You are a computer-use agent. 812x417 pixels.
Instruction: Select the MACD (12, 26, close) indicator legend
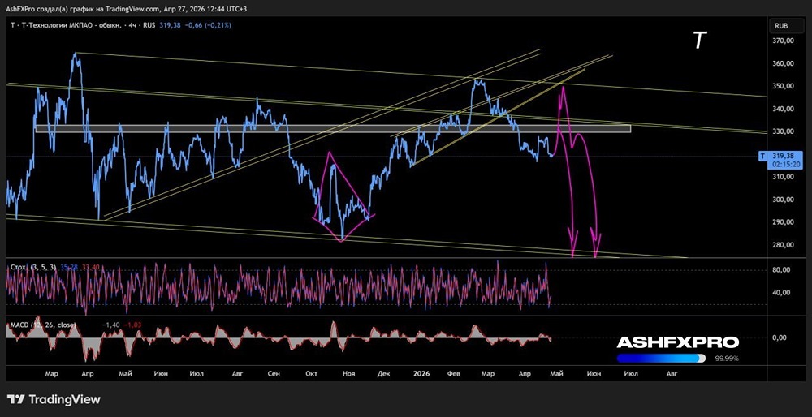pyautogui.click(x=44, y=325)
